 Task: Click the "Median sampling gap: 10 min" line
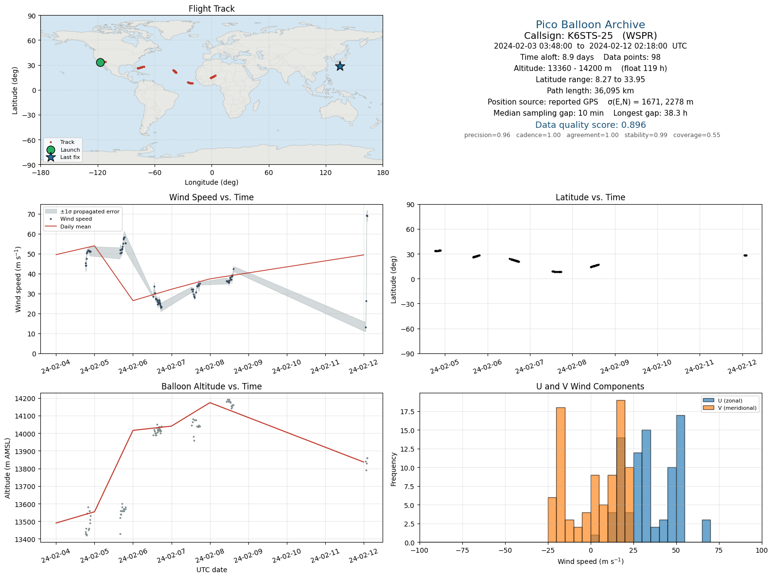590,113
